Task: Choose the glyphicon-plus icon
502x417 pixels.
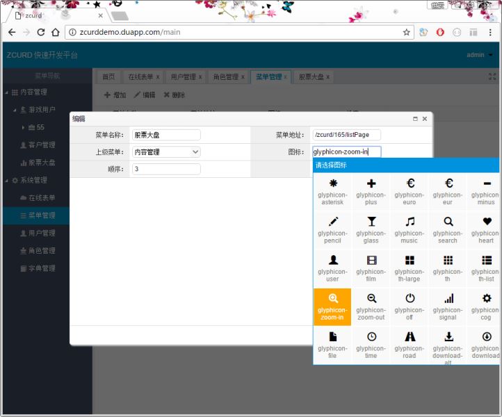Action: coord(371,192)
